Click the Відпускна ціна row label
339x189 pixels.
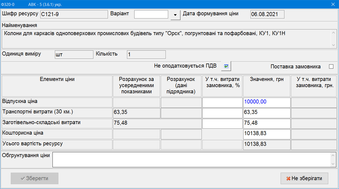tap(57, 102)
